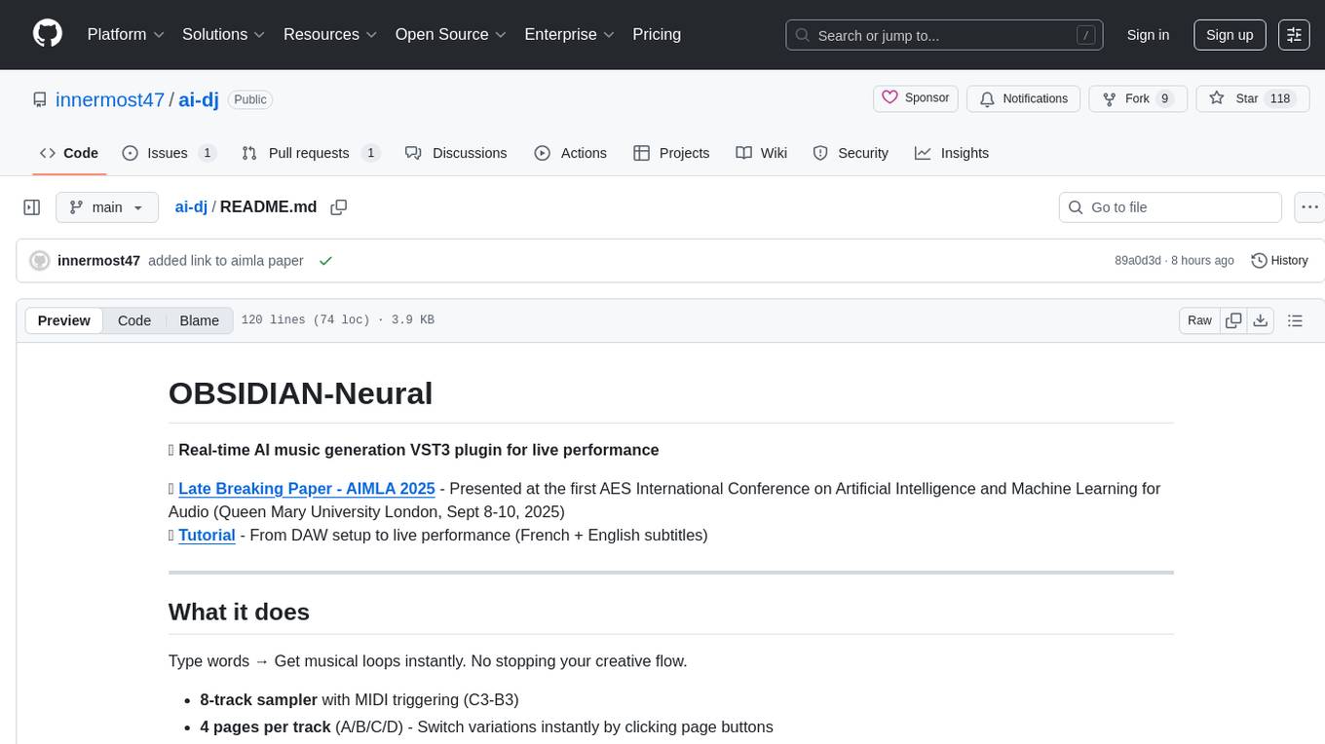Open the Wiki tab
1325x744 pixels.
tap(762, 153)
